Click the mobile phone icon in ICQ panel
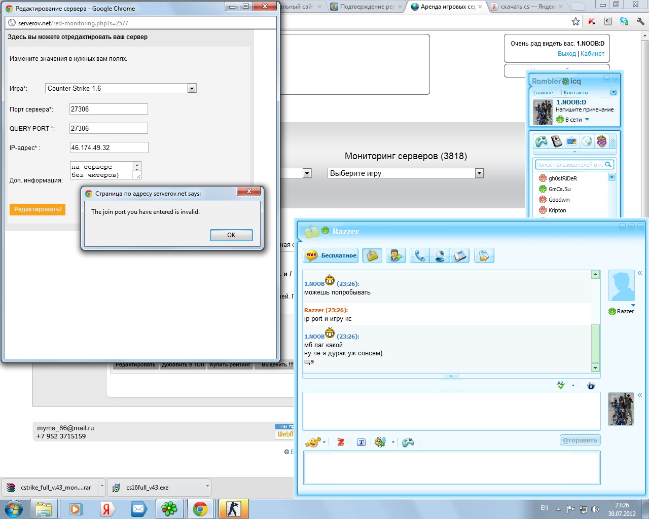Screen dimensions: 649x519 pyautogui.click(x=557, y=141)
